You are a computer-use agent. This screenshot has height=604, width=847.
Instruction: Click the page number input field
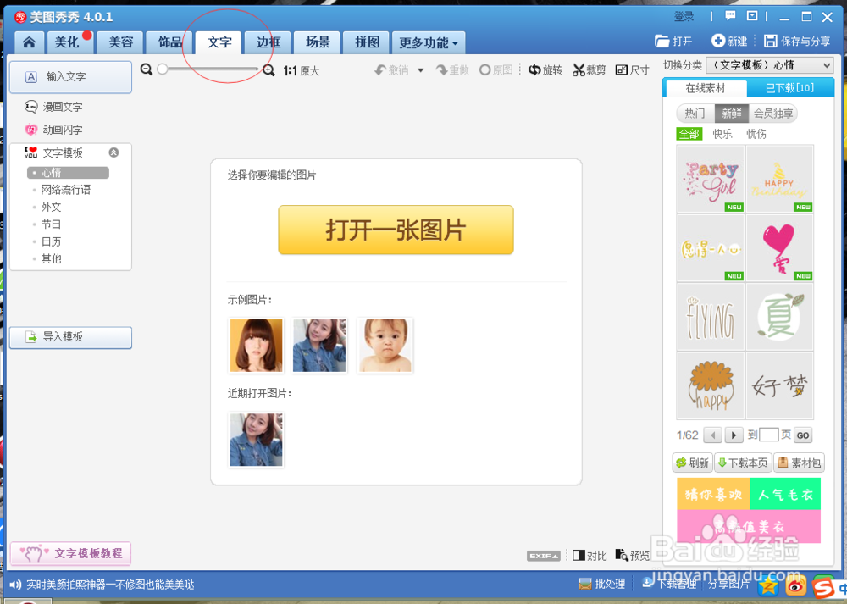tap(768, 435)
